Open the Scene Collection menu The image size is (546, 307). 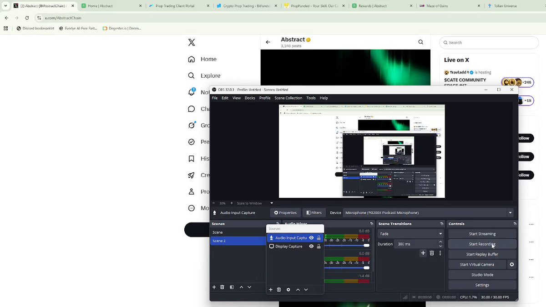point(288,98)
